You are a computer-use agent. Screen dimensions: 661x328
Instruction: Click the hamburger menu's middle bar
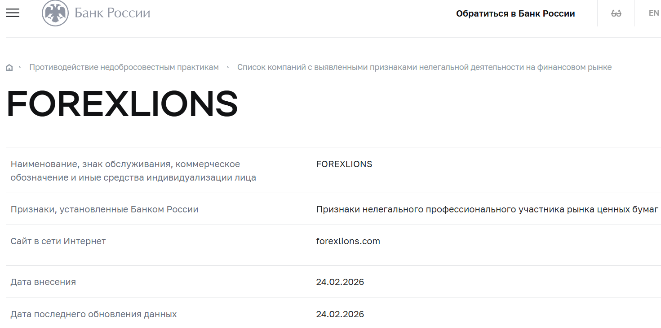coord(12,13)
